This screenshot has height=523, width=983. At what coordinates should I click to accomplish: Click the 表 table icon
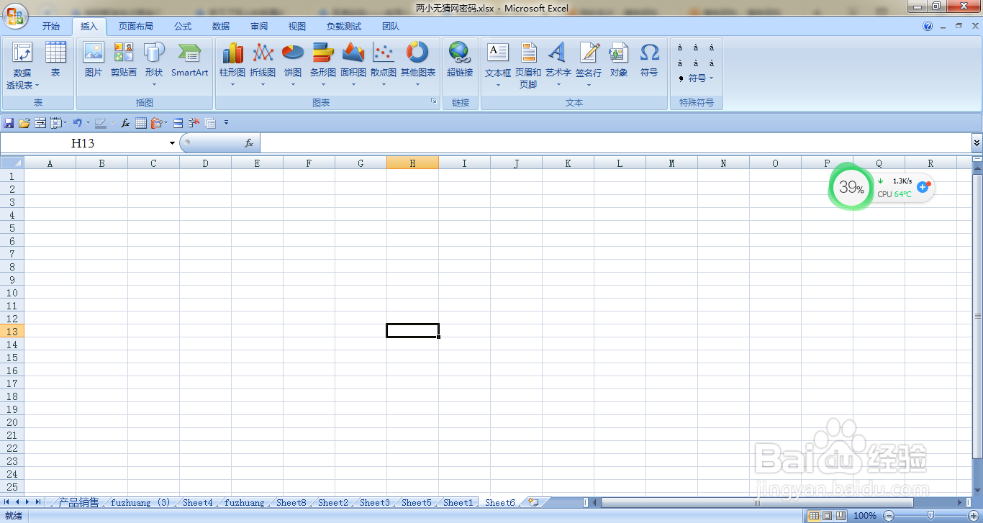tap(55, 59)
